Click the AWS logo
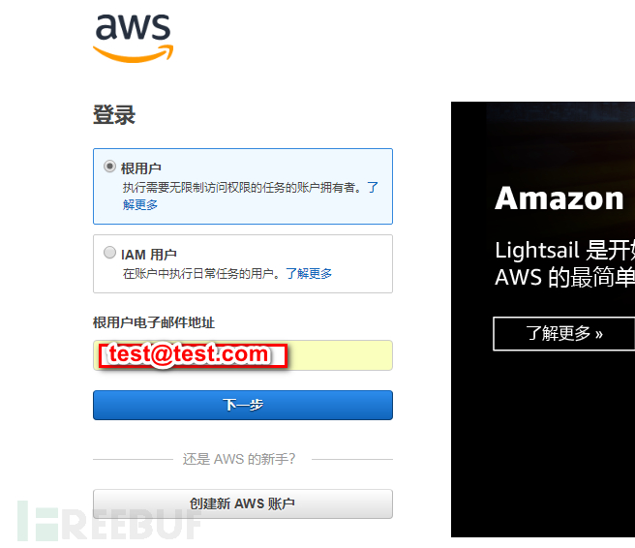635x548 pixels. click(x=134, y=38)
